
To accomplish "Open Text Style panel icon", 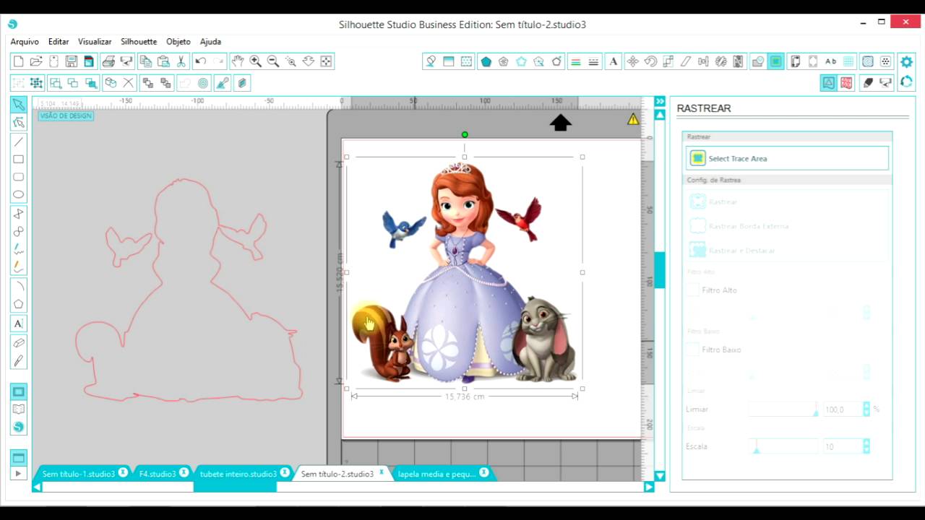I will click(x=613, y=61).
